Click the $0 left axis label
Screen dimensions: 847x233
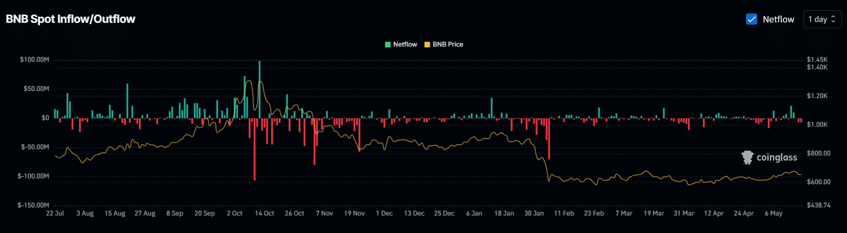[x=45, y=118]
